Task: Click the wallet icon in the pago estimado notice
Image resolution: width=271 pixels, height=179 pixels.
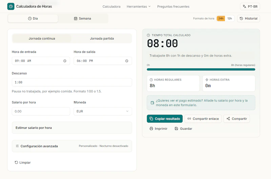Action: point(152,103)
